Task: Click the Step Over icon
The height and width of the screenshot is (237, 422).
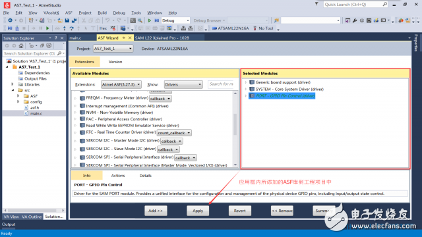Action: click(x=71, y=28)
